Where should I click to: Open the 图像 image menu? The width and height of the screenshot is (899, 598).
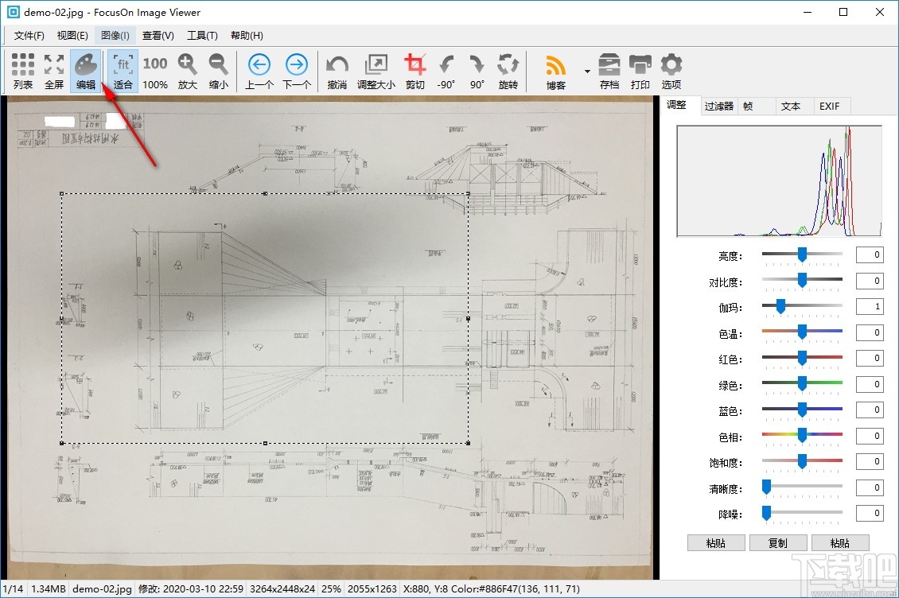(x=114, y=35)
